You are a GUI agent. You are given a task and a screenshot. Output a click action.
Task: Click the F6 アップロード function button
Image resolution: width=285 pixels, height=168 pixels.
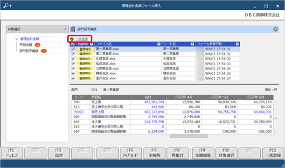tap(131, 153)
